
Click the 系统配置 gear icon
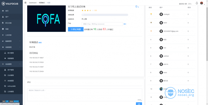[5, 81]
